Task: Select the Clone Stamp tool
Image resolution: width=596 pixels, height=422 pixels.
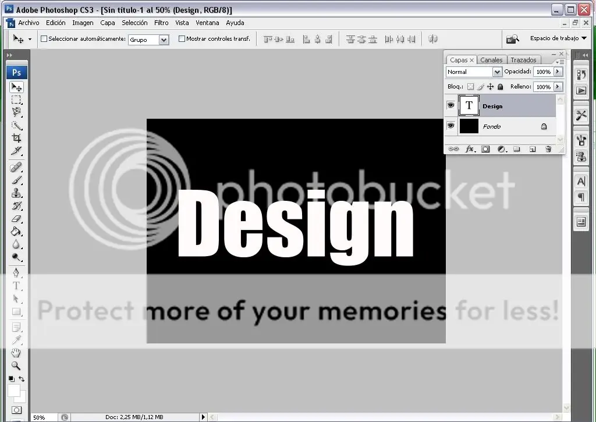Action: pos(16,193)
